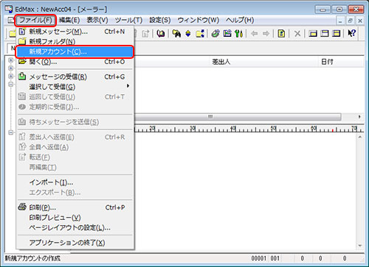Click the folder search binoculars icon
This screenshot has width=369, height=267.
click(x=176, y=34)
